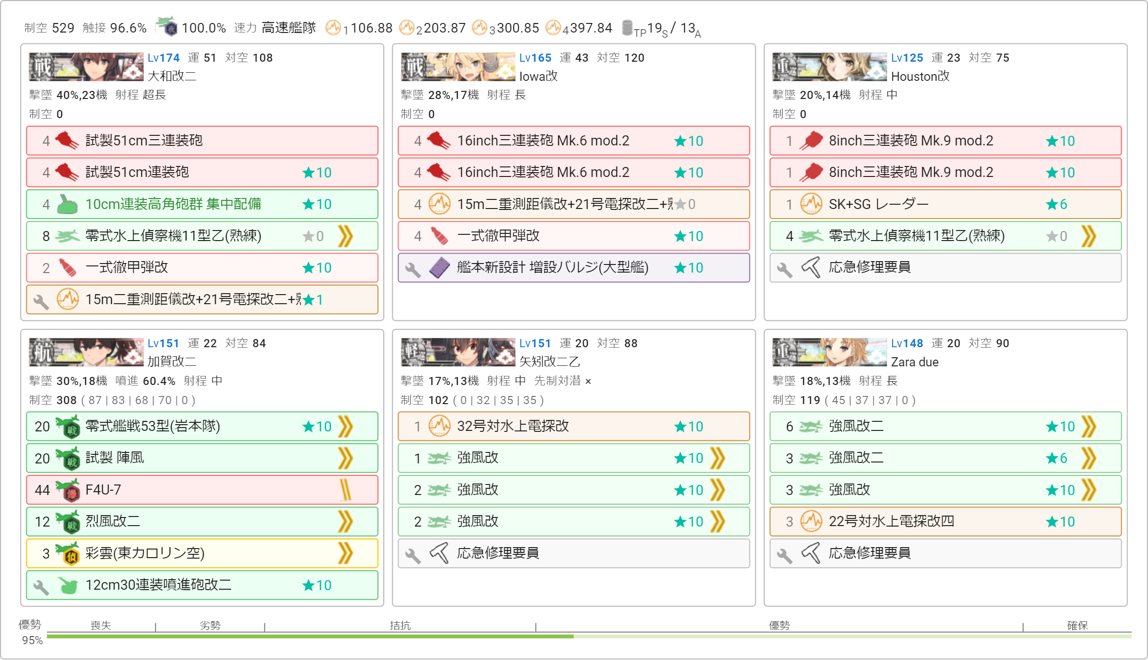The height and width of the screenshot is (660, 1148).
Task: Click the Lv125 level link
Action: click(907, 58)
